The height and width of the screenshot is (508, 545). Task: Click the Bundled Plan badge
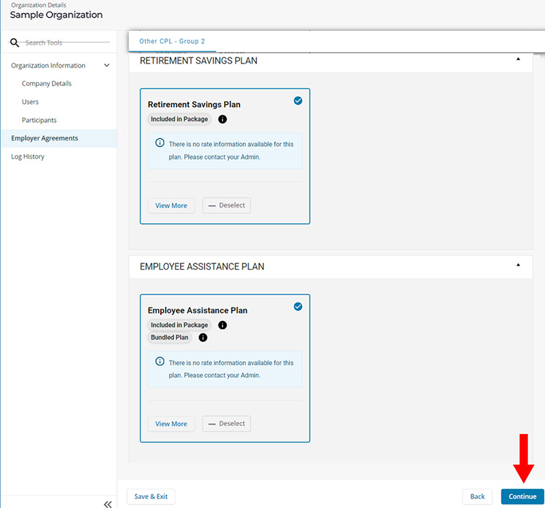[x=170, y=338]
